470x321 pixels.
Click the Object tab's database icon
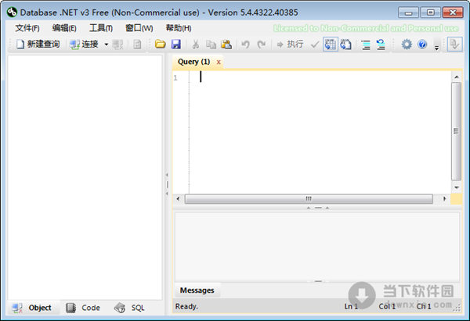pyautogui.click(x=17, y=308)
